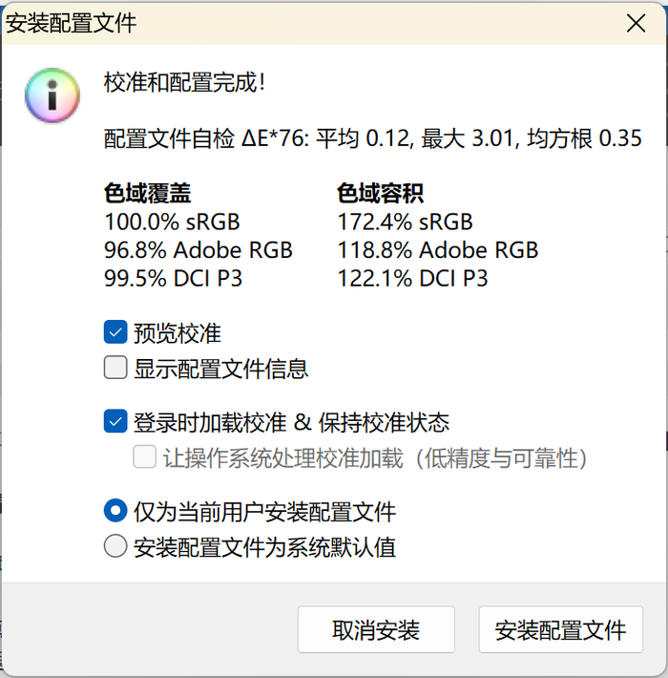
Task: Uncheck the 预览校准 checkbox
Action: (115, 332)
